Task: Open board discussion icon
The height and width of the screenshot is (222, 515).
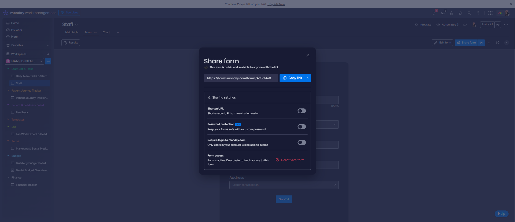Action: [x=465, y=25]
